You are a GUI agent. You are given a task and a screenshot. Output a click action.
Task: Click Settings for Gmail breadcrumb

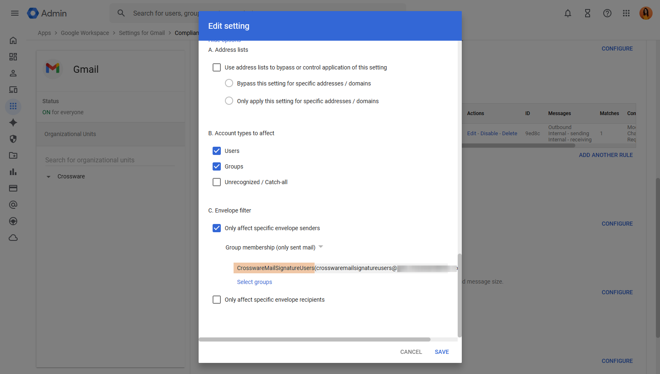(141, 33)
